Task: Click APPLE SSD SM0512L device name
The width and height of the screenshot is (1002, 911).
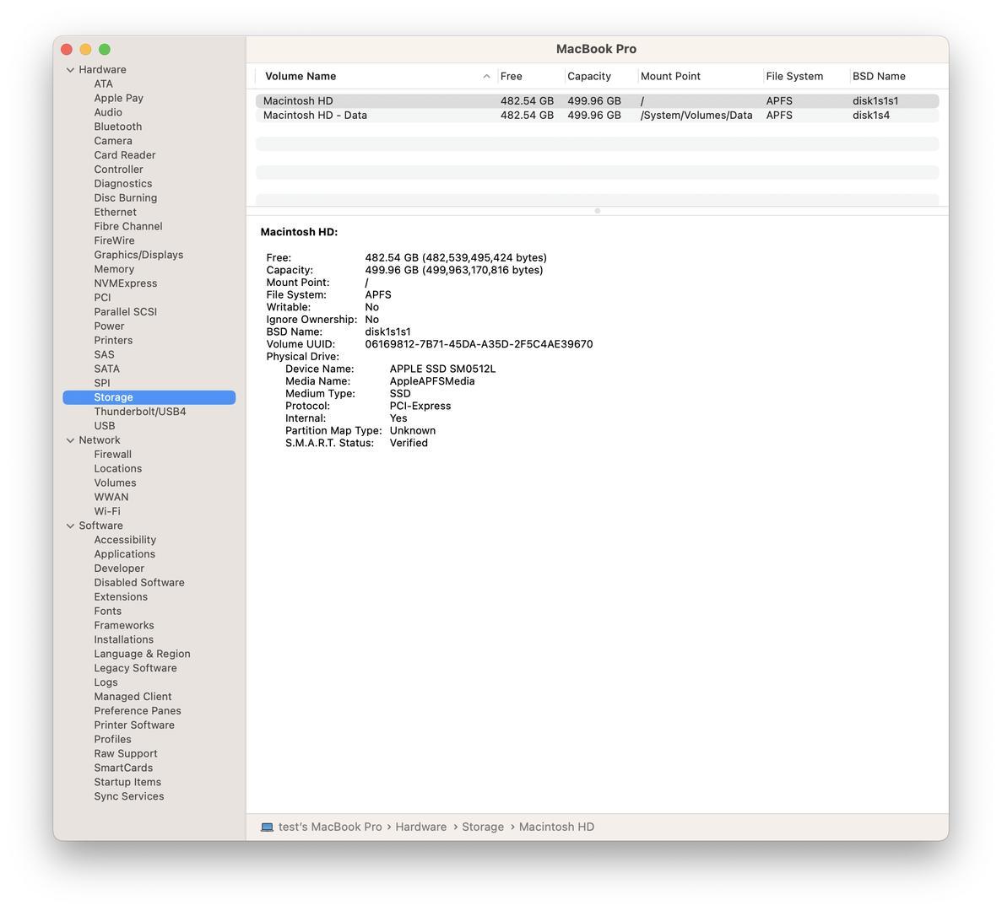Action: pos(442,369)
